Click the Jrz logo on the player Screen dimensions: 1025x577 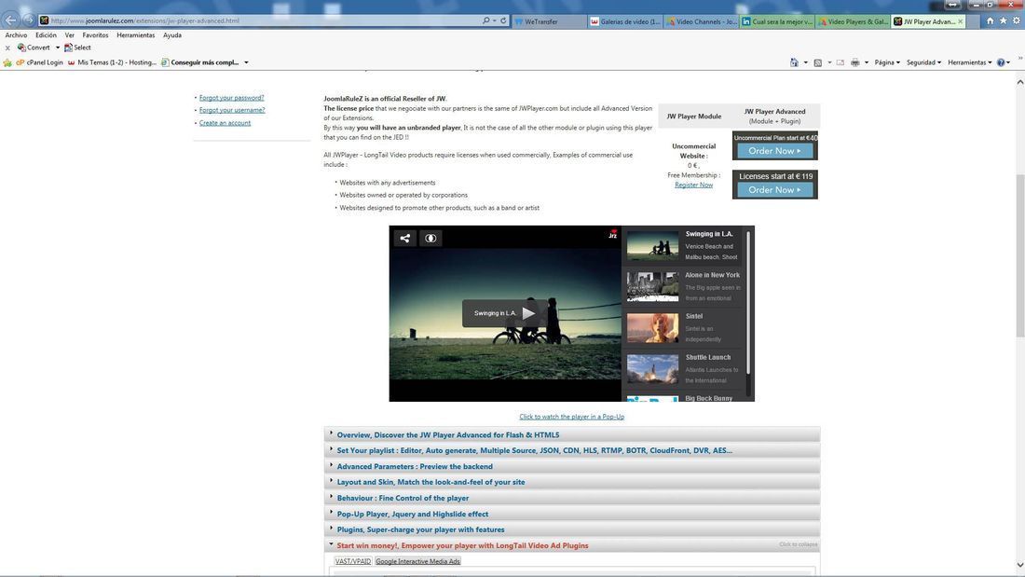(x=613, y=234)
